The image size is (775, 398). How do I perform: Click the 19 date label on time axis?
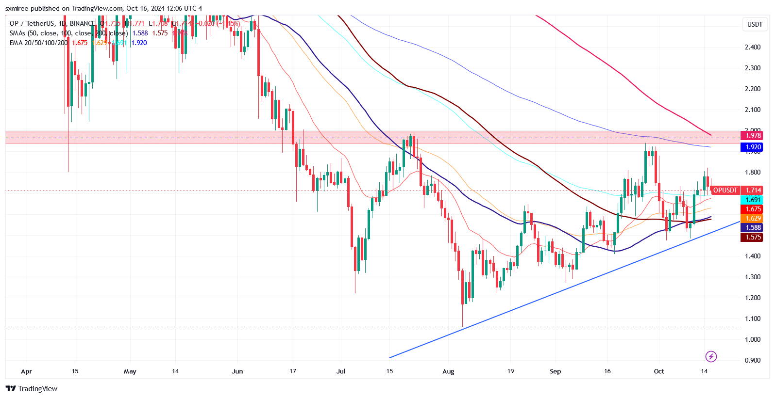(x=510, y=371)
